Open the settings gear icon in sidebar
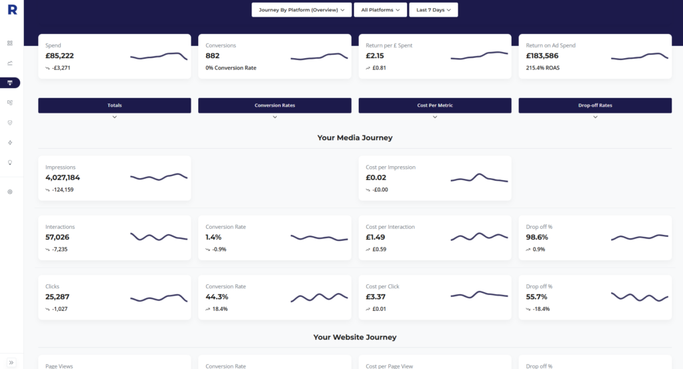 [10, 192]
